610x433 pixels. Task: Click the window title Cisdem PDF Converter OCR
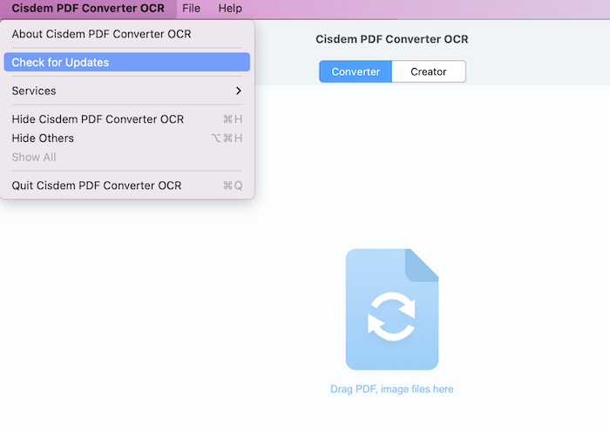click(392, 39)
